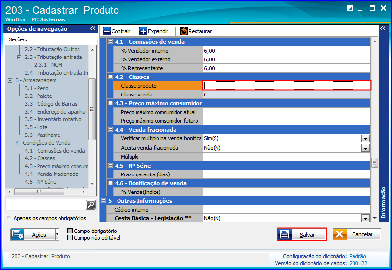Click the Campo não editável legend box
392x270 pixels.
click(70, 237)
